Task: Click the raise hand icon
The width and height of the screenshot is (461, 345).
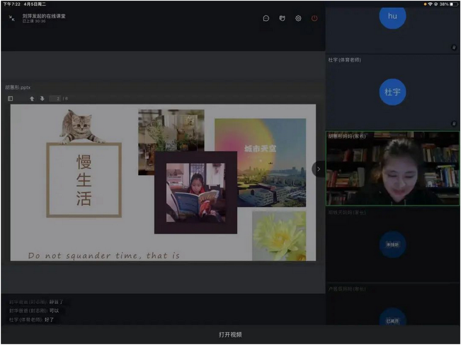Action: 282,18
